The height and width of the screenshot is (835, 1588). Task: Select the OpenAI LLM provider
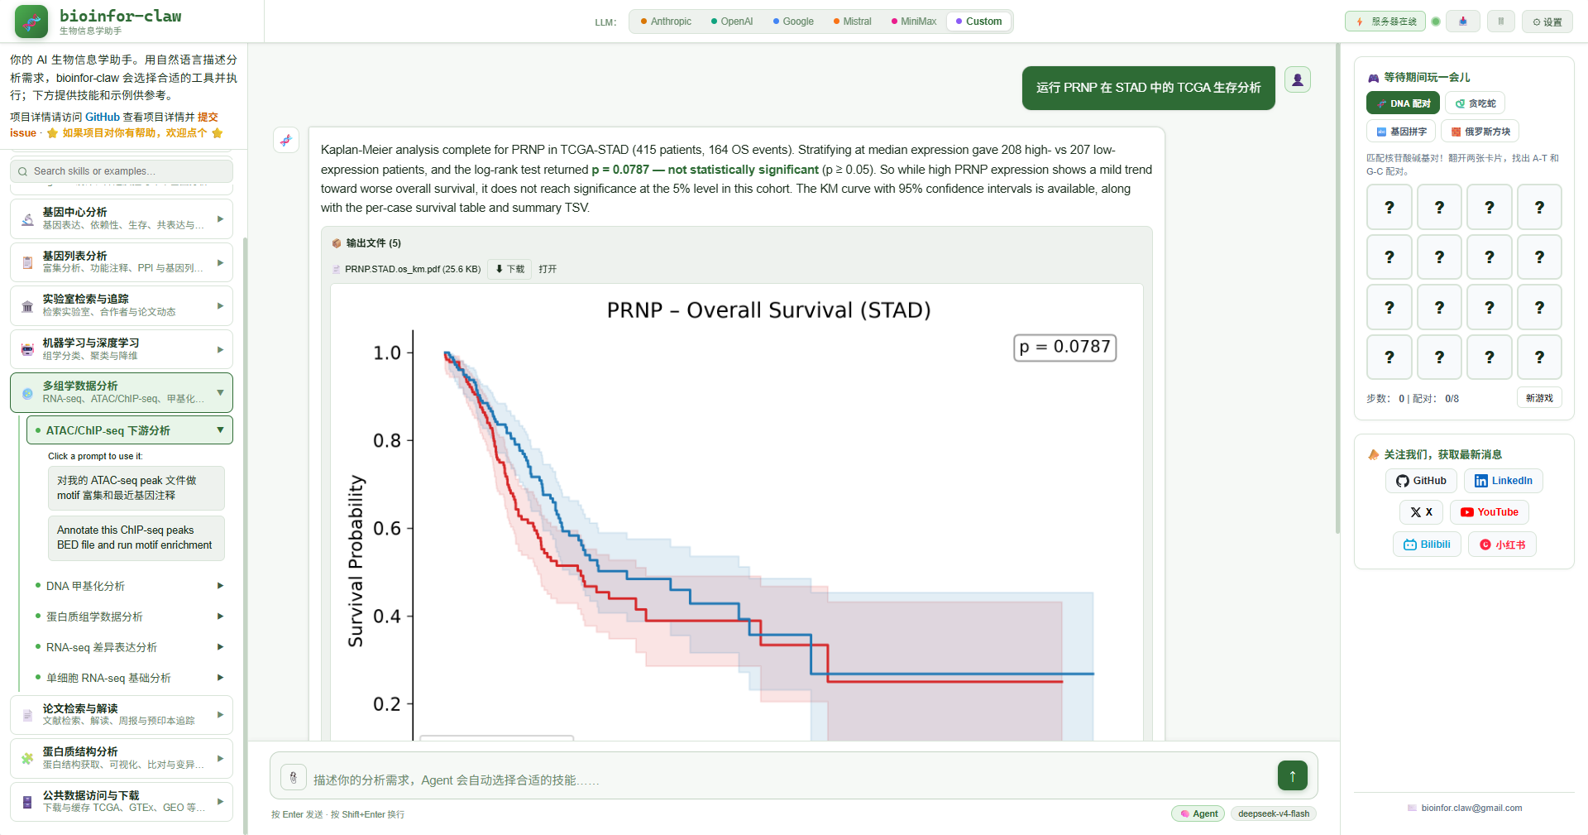(732, 22)
